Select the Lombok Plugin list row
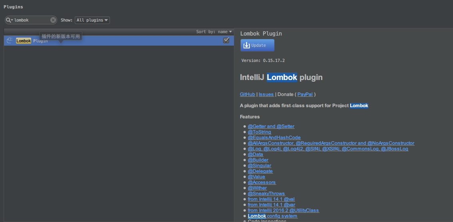Screen dimensions: 453x222 120,40
